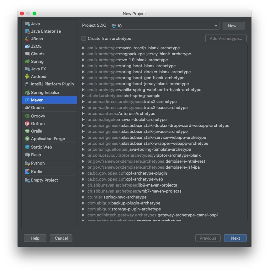Open the Project SDK dropdown
The height and width of the screenshot is (272, 269).
coord(165,26)
